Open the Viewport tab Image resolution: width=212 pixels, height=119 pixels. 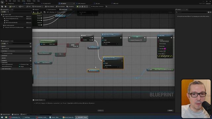tap(36, 10)
